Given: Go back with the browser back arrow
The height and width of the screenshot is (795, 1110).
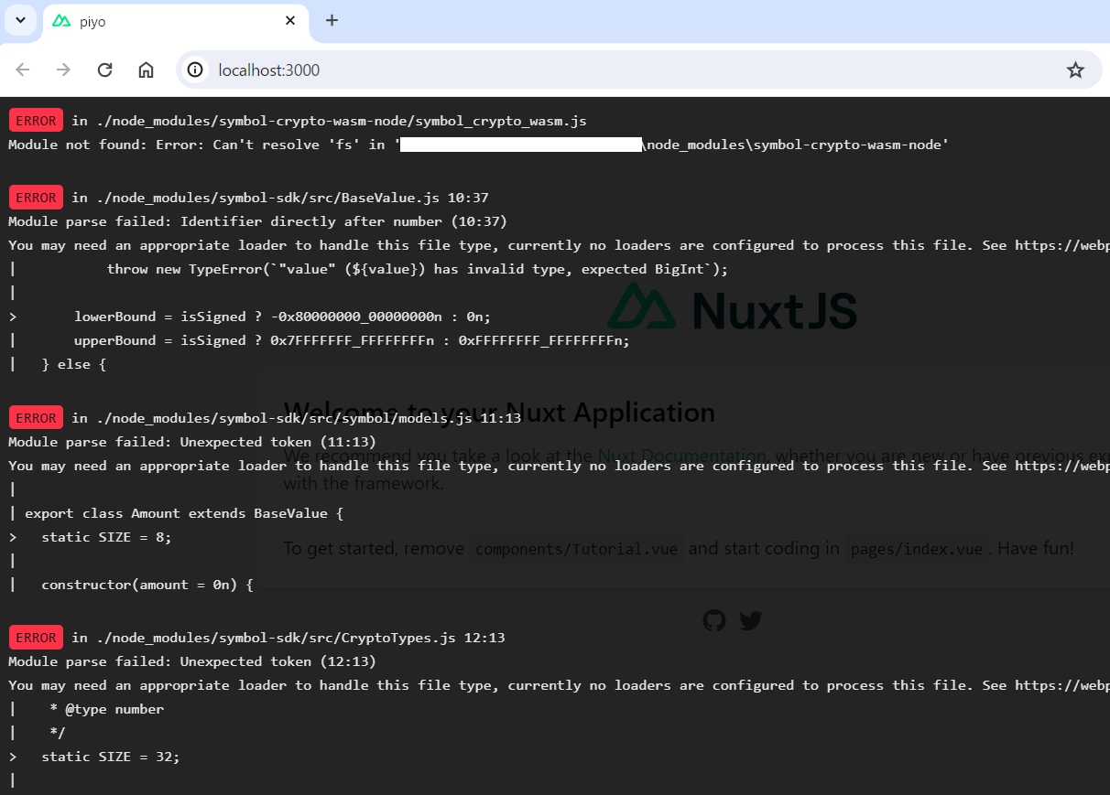Looking at the screenshot, I should pos(23,70).
